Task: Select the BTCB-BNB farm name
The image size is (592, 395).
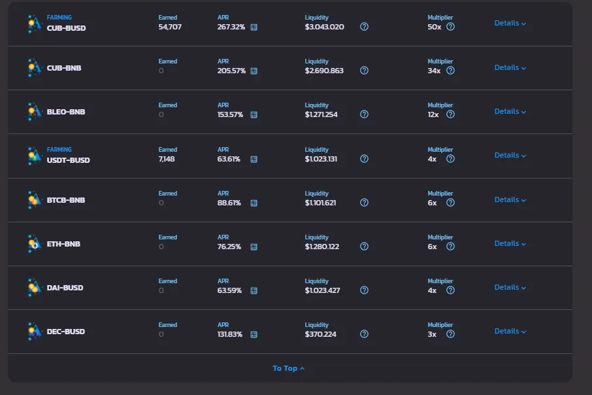Action: pyautogui.click(x=66, y=200)
